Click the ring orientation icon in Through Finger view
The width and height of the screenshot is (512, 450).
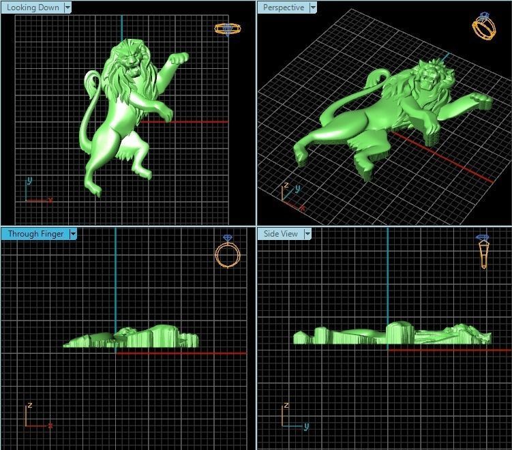coord(228,251)
